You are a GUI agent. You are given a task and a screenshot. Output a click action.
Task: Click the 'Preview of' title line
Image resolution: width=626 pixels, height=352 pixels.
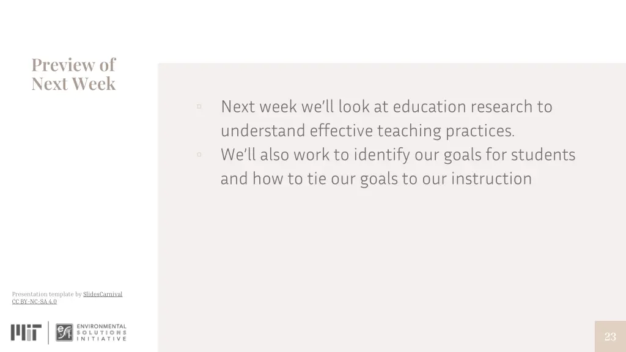tap(73, 65)
